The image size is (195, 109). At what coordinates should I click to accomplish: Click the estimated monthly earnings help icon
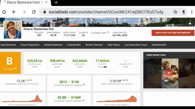pos(84,84)
